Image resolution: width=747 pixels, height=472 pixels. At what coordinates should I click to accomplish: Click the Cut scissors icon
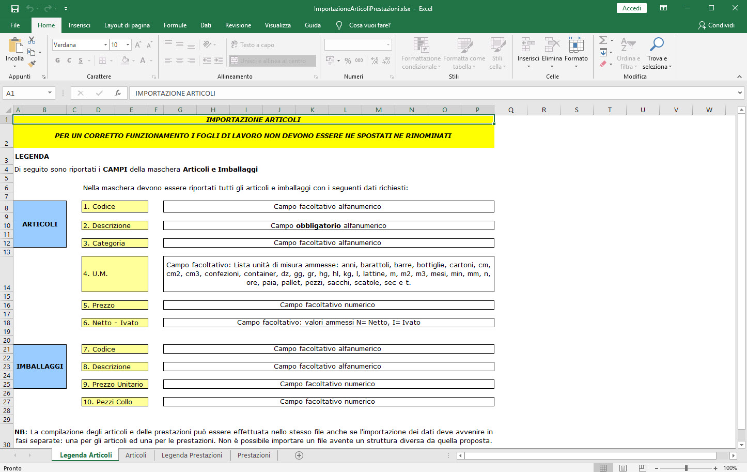pos(32,40)
